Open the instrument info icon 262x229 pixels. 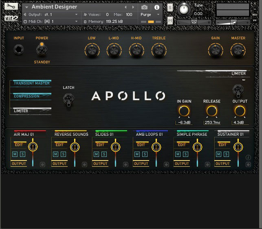pyautogui.click(x=157, y=7)
